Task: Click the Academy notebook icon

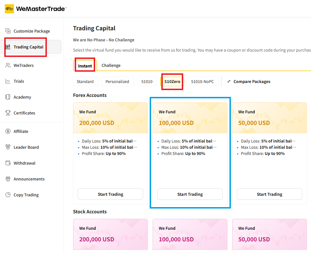Action: (x=8, y=97)
